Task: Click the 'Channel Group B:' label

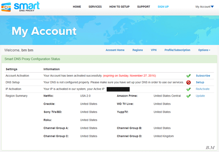Action: click(130, 128)
